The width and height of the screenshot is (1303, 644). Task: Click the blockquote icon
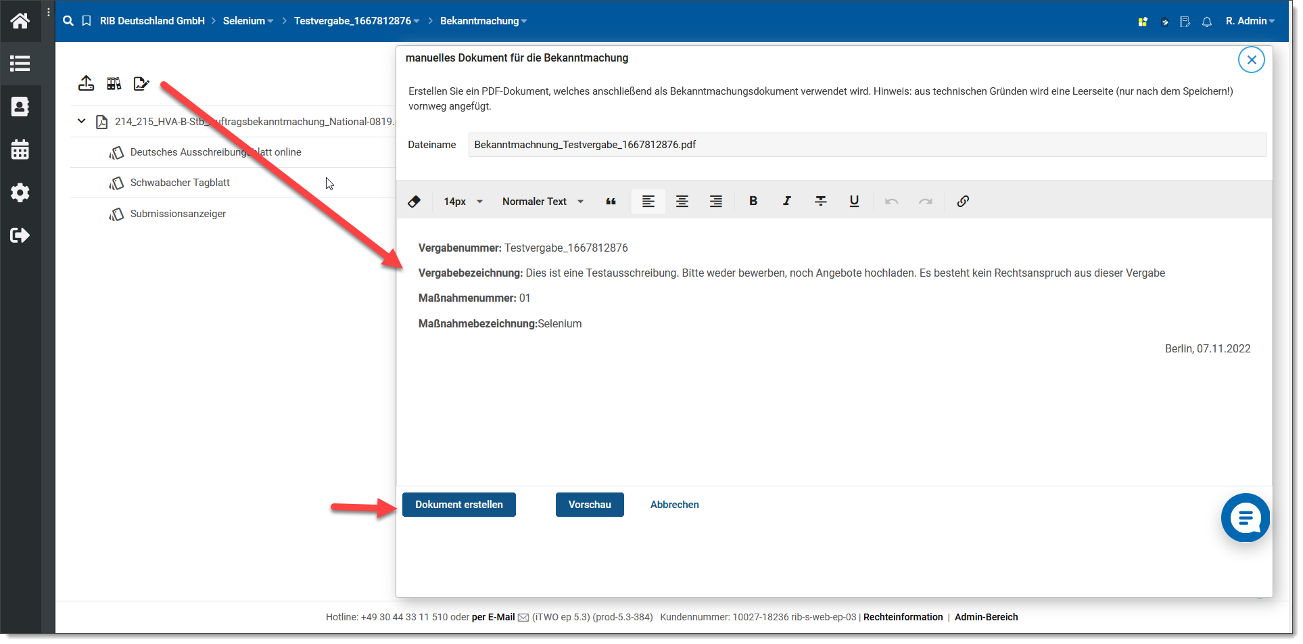pyautogui.click(x=611, y=202)
